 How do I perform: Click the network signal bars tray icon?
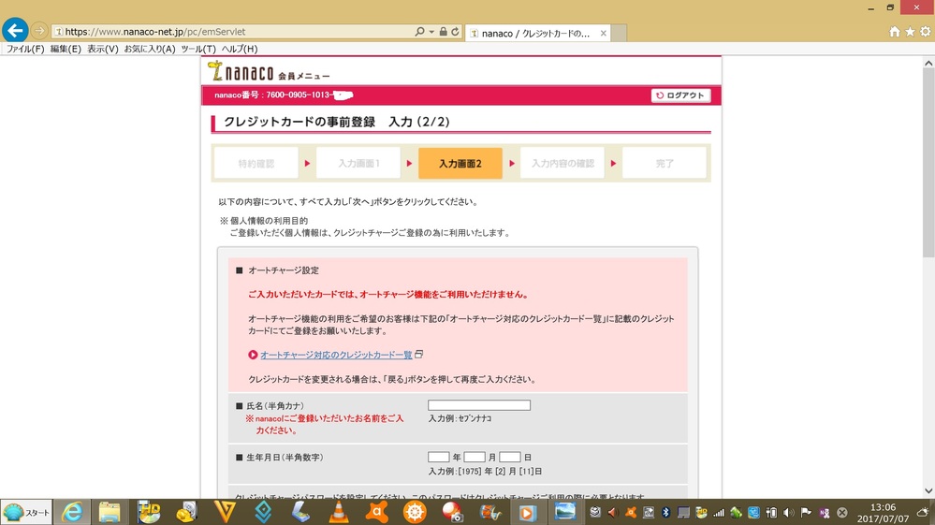point(719,513)
